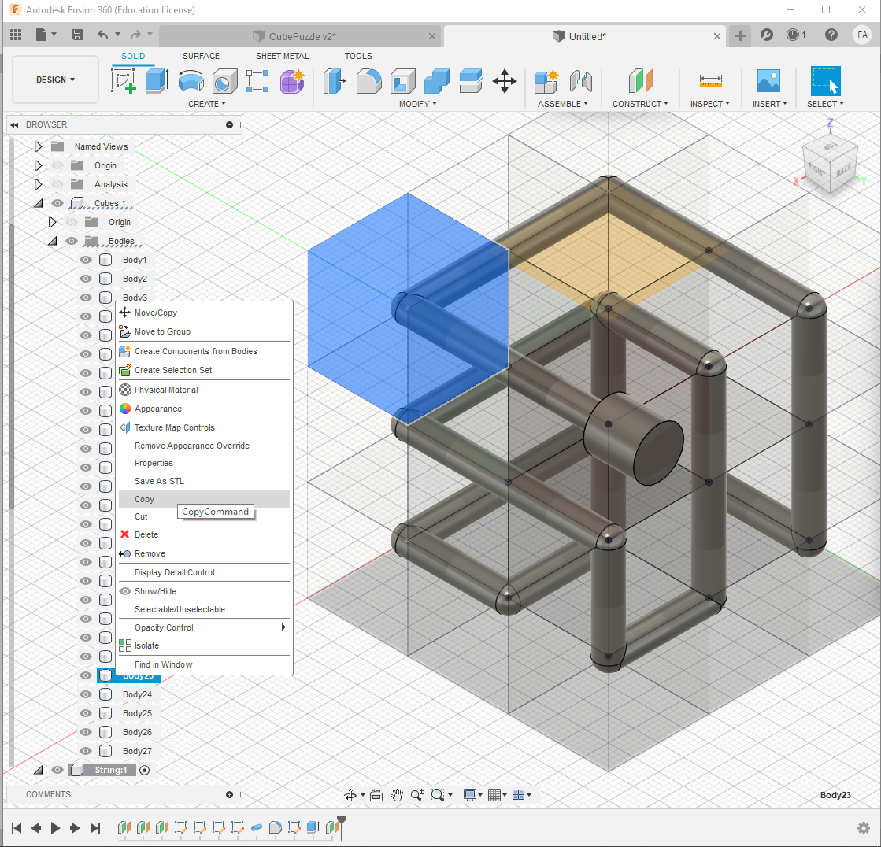
Task: Toggle visibility of the Bodies folder
Action: (71, 241)
